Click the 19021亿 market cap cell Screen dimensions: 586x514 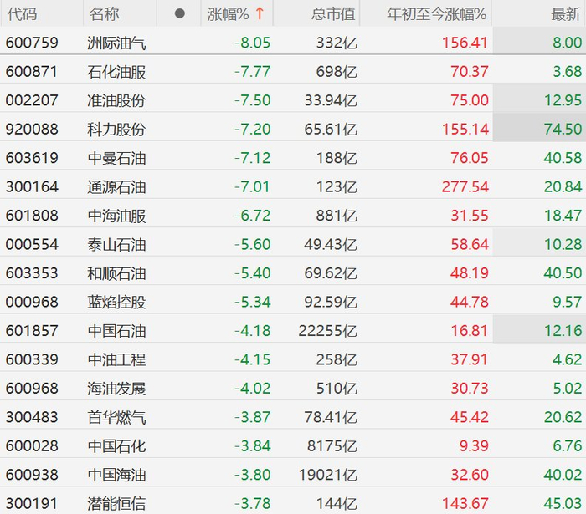point(328,475)
